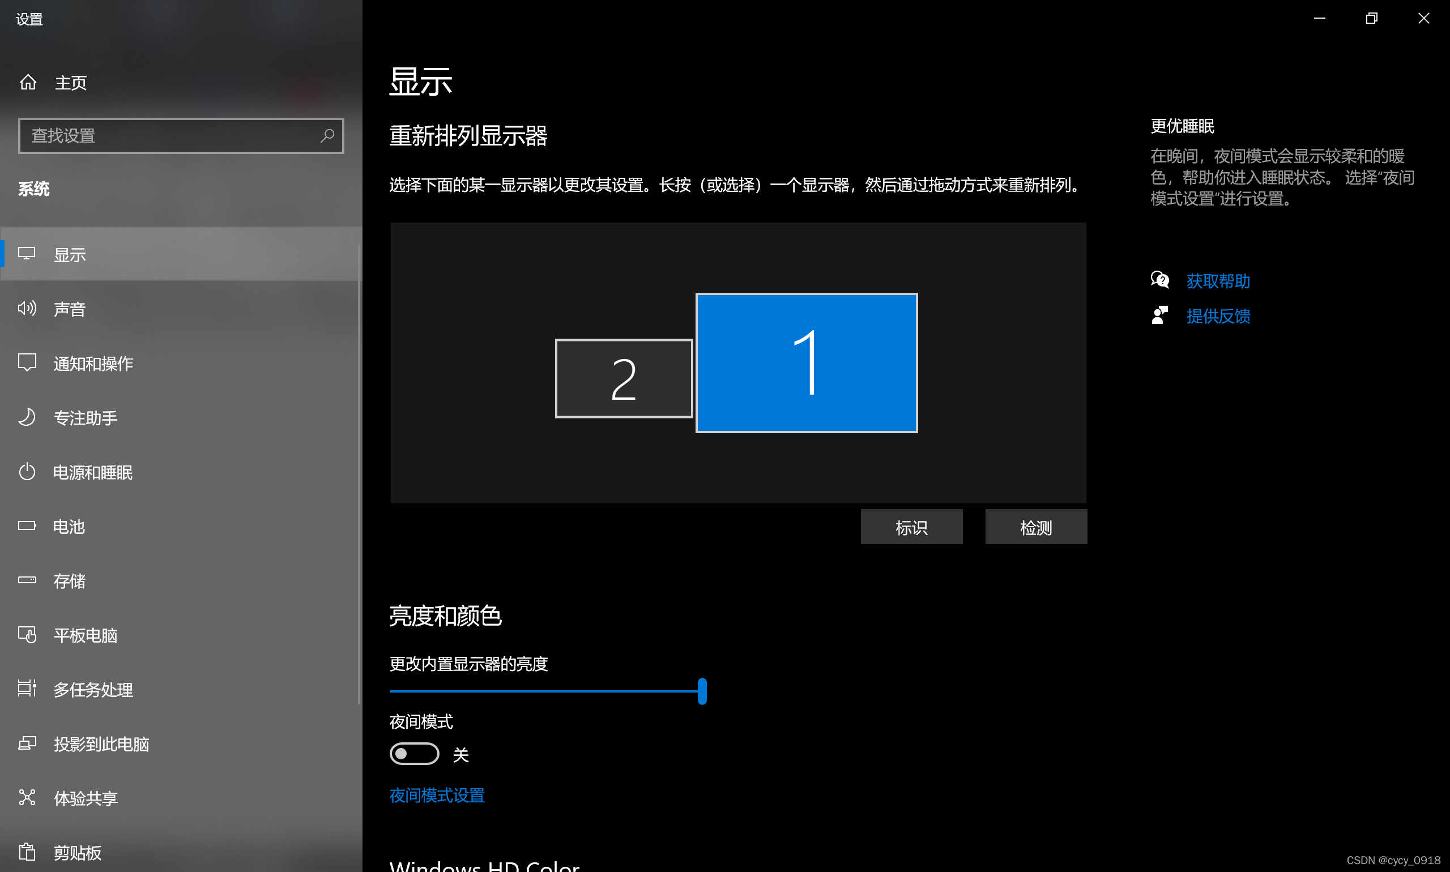
Task: Click the Tablet mode icon
Action: [x=27, y=635]
